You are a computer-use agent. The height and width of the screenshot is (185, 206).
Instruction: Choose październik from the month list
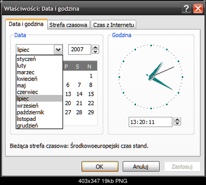point(39,112)
